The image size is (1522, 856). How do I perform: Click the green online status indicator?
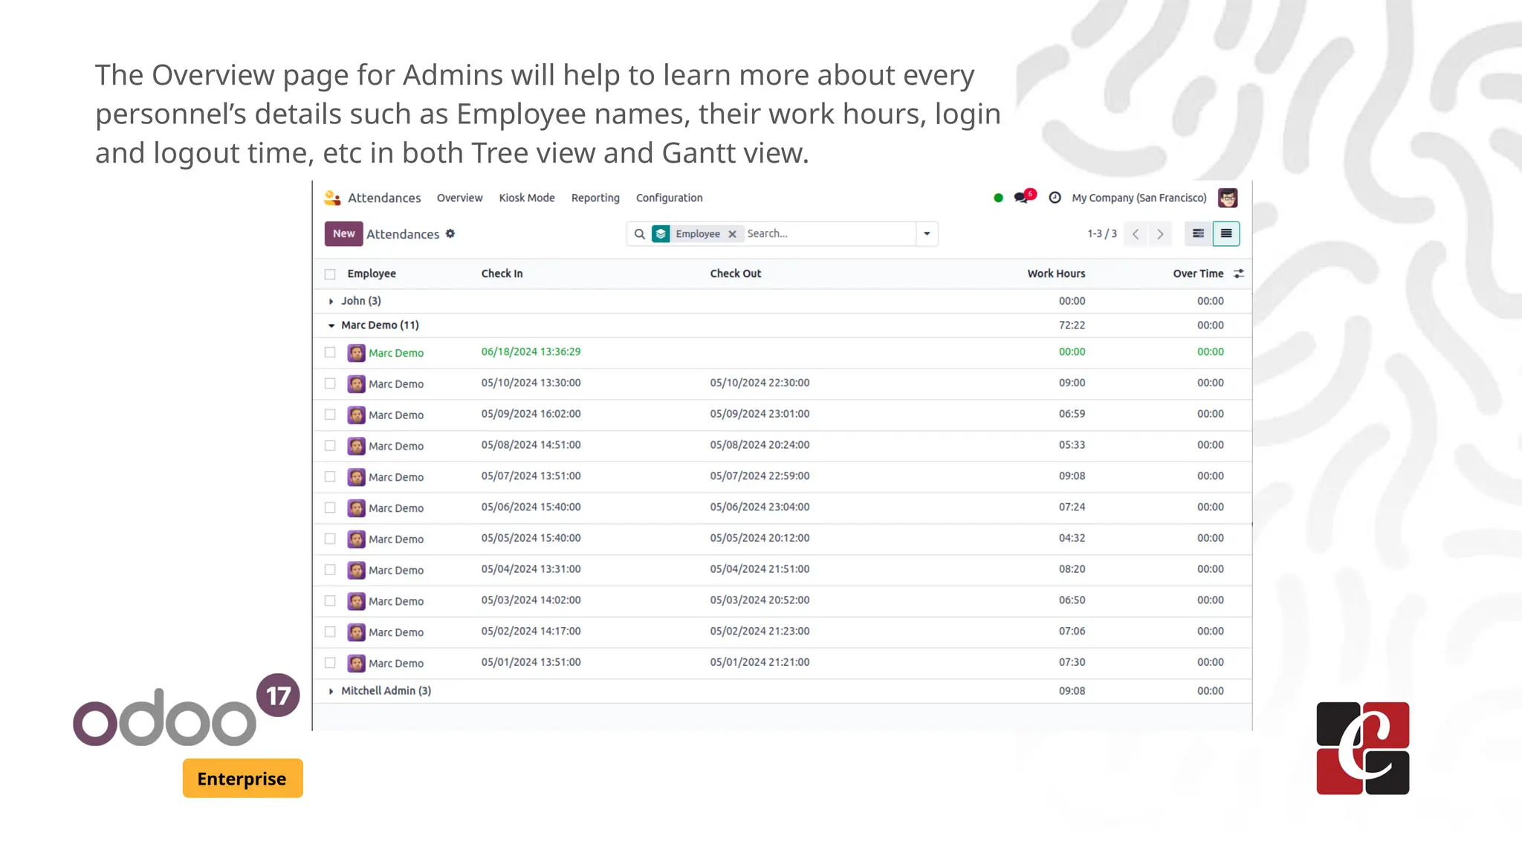click(x=998, y=198)
